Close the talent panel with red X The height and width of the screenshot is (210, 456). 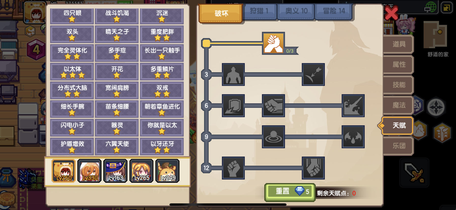coord(391,13)
